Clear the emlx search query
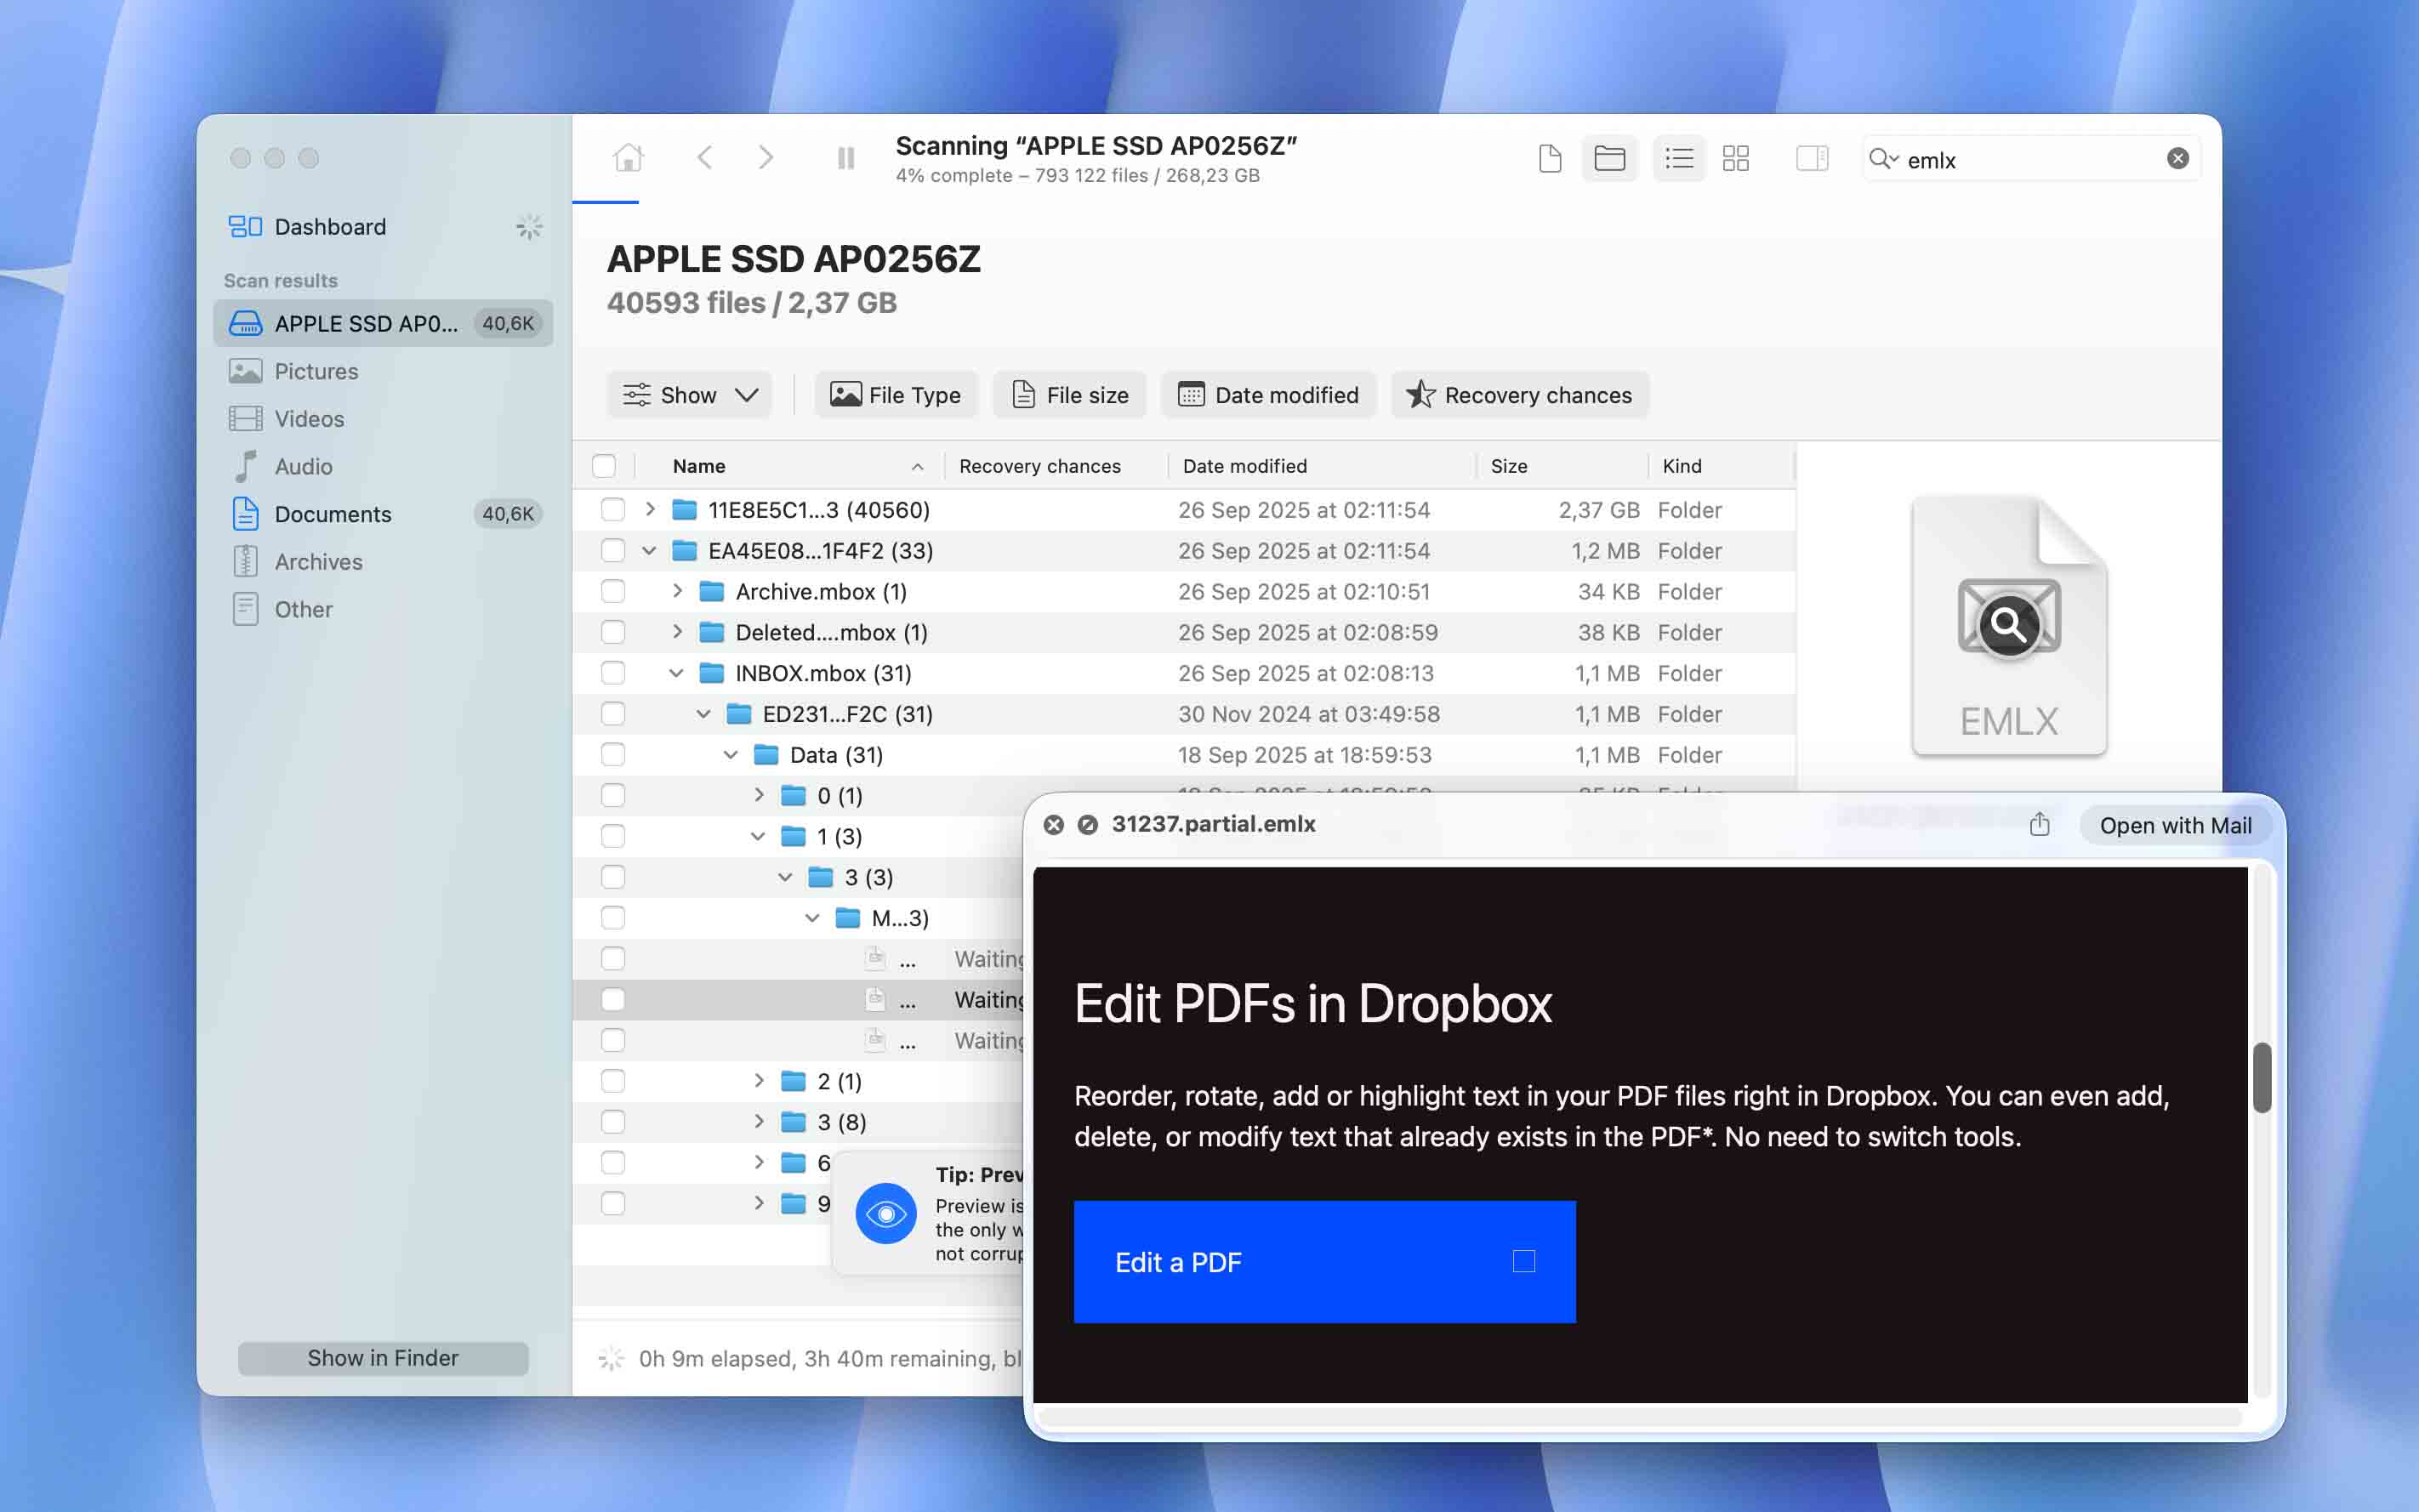Image resolution: width=2419 pixels, height=1512 pixels. (2177, 158)
